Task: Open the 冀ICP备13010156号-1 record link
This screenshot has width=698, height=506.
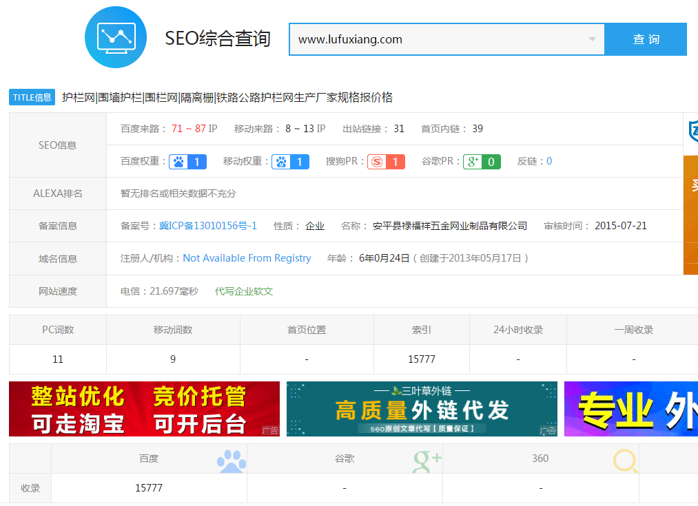Action: [x=208, y=226]
